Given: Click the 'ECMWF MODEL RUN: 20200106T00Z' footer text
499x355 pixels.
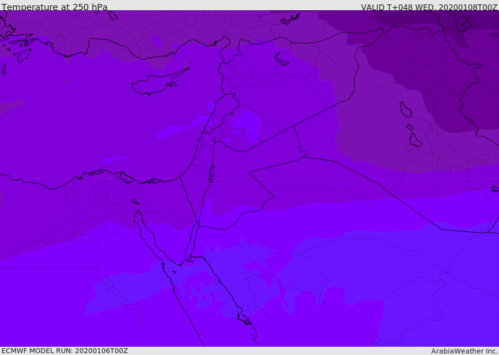Looking at the screenshot, I should coord(65,351).
